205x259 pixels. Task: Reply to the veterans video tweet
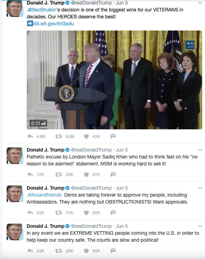30,136
